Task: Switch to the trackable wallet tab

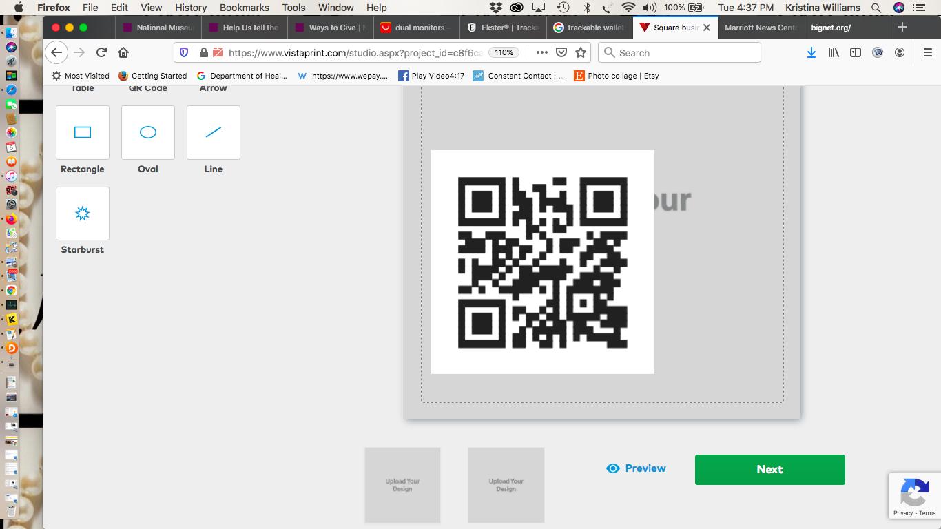Action: [x=588, y=28]
